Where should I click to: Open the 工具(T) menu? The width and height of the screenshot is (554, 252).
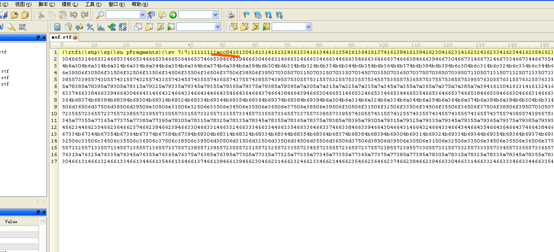[x=93, y=4]
